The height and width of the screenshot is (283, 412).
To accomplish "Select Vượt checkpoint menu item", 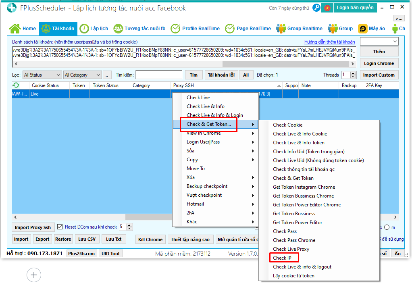I will 215,195.
